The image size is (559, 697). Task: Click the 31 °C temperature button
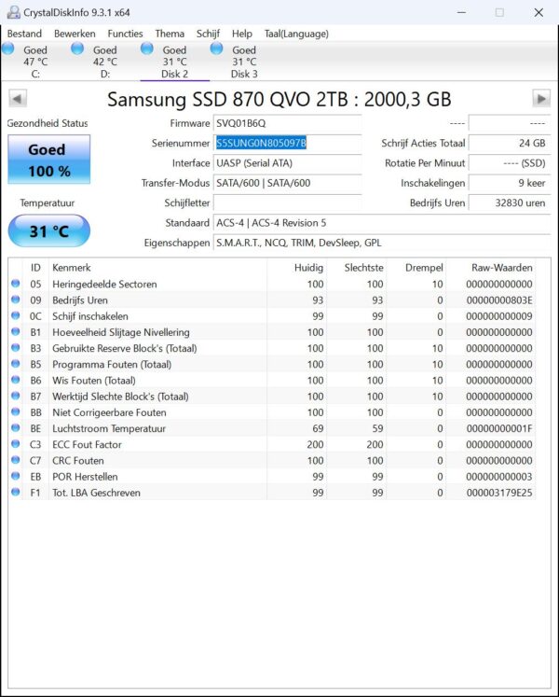click(x=48, y=230)
